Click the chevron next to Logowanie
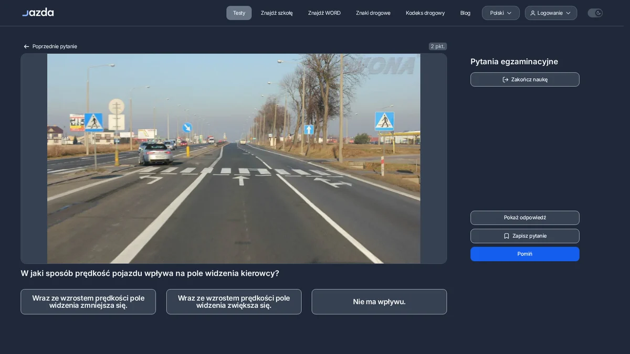This screenshot has width=630, height=354. click(568, 13)
